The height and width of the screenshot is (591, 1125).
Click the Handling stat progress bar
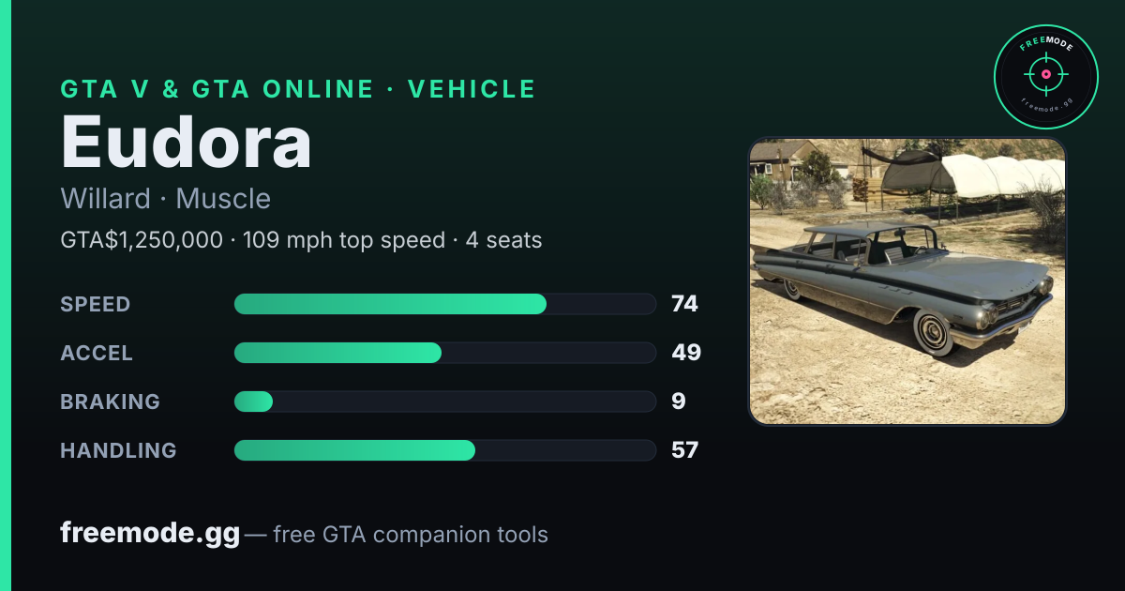tap(444, 450)
